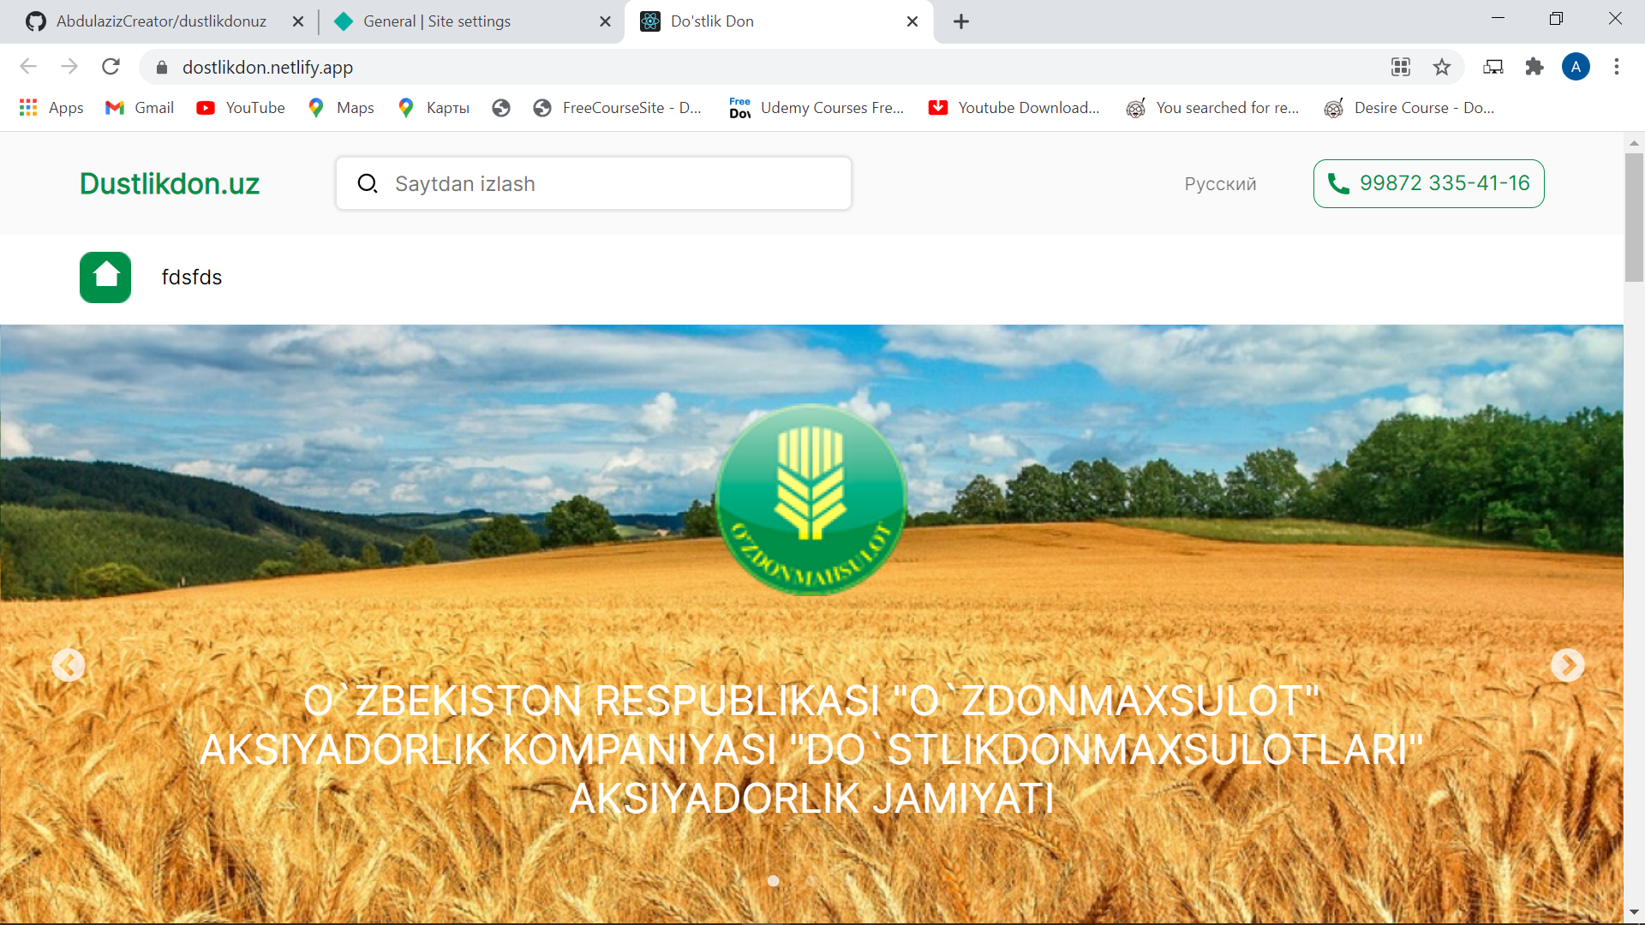This screenshot has width=1645, height=925.
Task: Open FreeCourseSite bookmark
Action: tap(617, 108)
